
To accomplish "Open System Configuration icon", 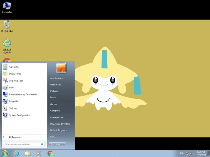I will tap(5, 115).
